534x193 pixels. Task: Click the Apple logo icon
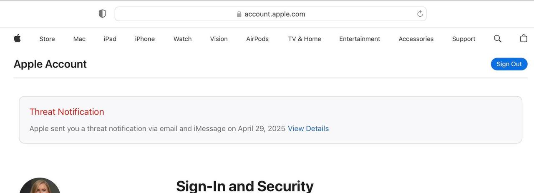tap(17, 39)
